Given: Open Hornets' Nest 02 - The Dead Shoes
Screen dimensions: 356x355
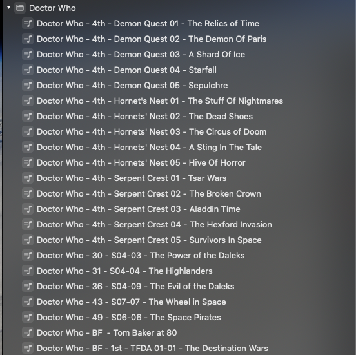Looking at the screenshot, I should (144, 117).
